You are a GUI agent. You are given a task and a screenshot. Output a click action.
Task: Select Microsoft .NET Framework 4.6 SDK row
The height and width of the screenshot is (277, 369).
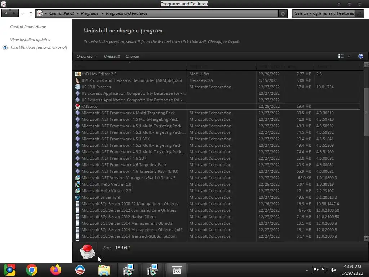(x=217, y=159)
